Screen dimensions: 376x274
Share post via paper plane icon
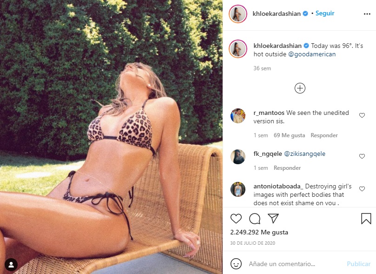pyautogui.click(x=273, y=218)
